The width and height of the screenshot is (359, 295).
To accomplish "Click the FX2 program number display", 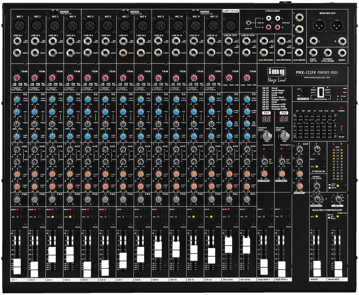I will (284, 119).
